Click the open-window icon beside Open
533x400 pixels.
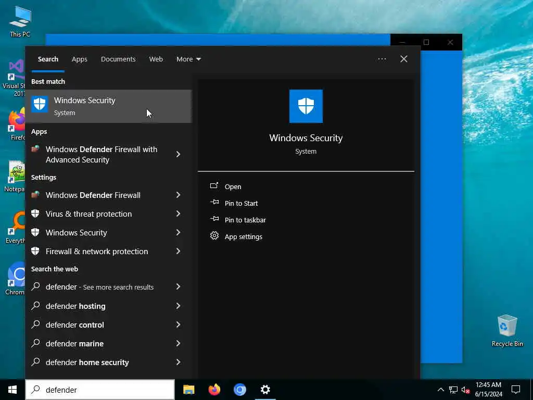click(x=214, y=185)
